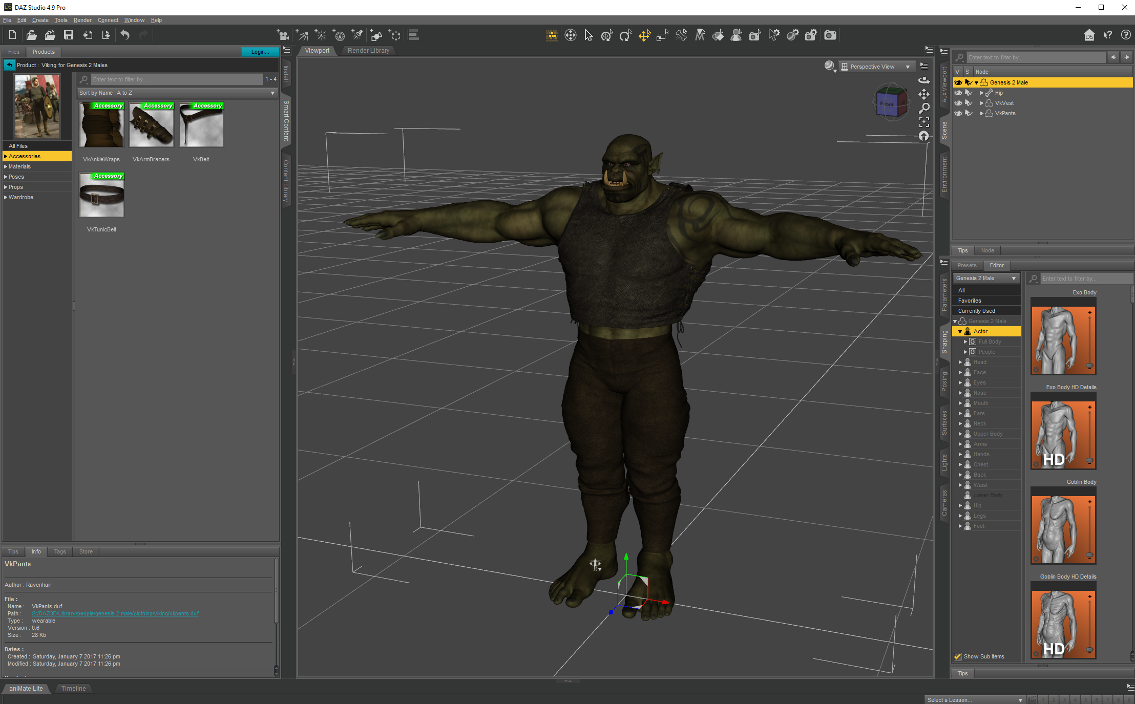Click the New file icon

point(13,35)
